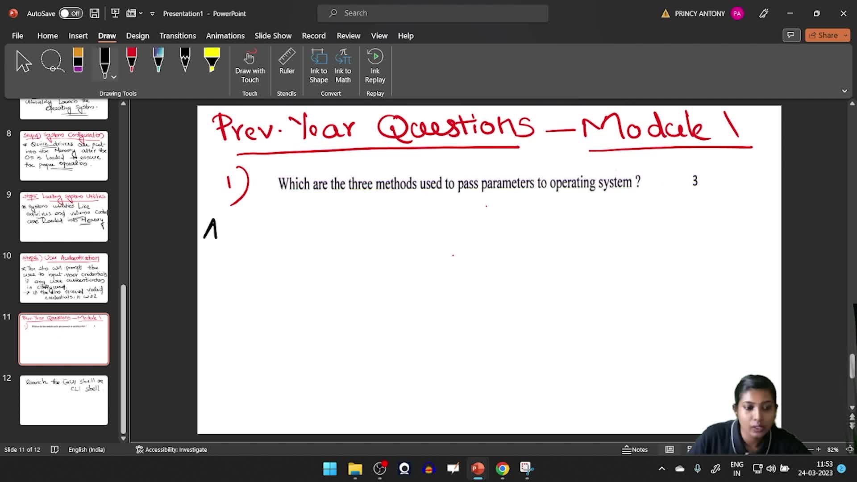This screenshot has height=482, width=857.
Task: Click Ink to Math converter
Action: [343, 66]
